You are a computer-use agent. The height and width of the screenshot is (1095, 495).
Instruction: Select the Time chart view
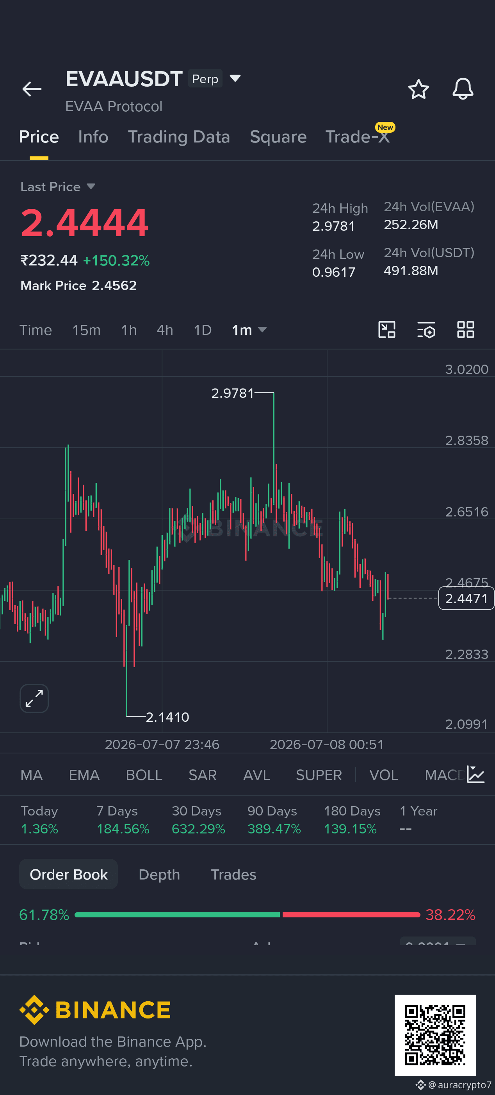click(x=36, y=330)
